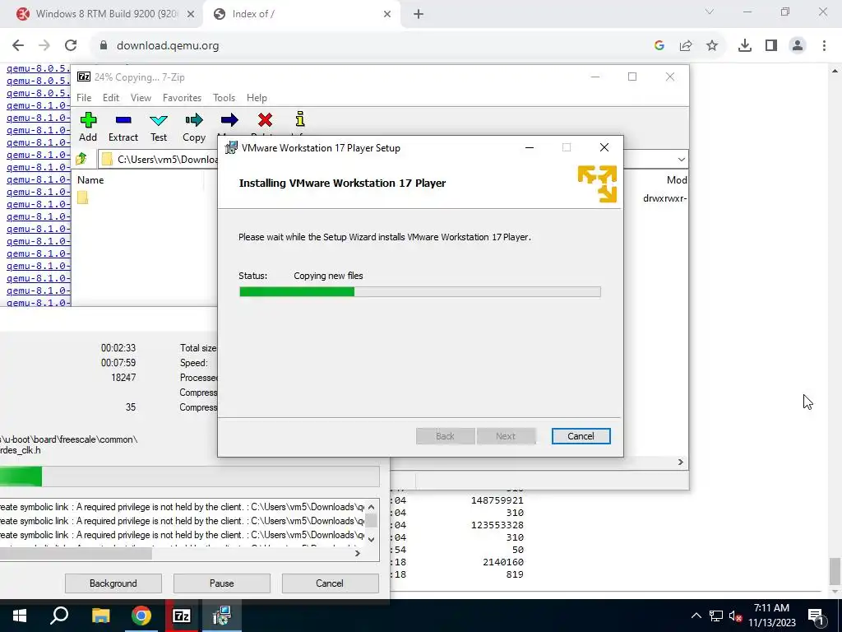Click the file size 2140160
The height and width of the screenshot is (632, 842).
[503, 562]
